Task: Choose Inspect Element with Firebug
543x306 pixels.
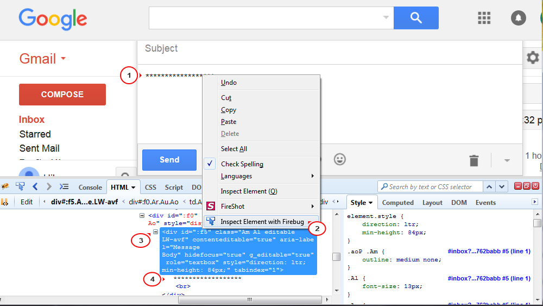Action: tap(262, 221)
